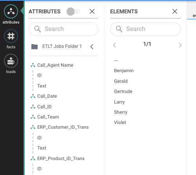Select ID under ERP_Product_ID_Trans
Viewport: 196px width, 175px height.
39,169
